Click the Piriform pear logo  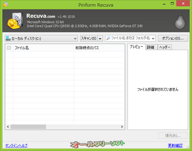point(180,21)
